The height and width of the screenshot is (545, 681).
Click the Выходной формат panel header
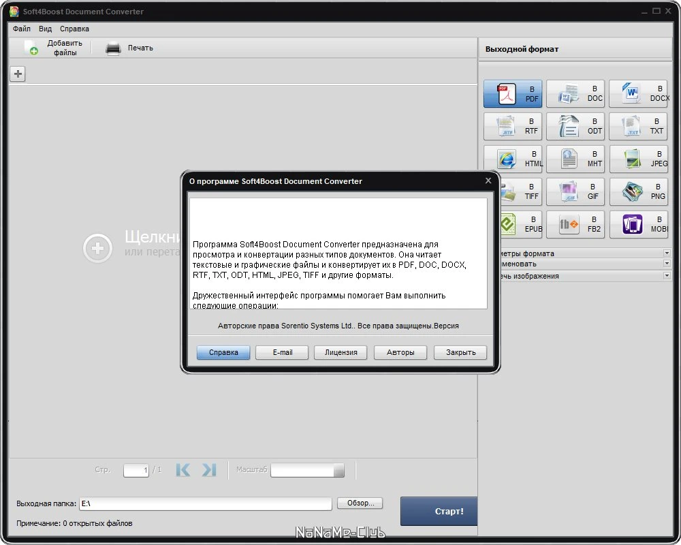click(x=575, y=49)
